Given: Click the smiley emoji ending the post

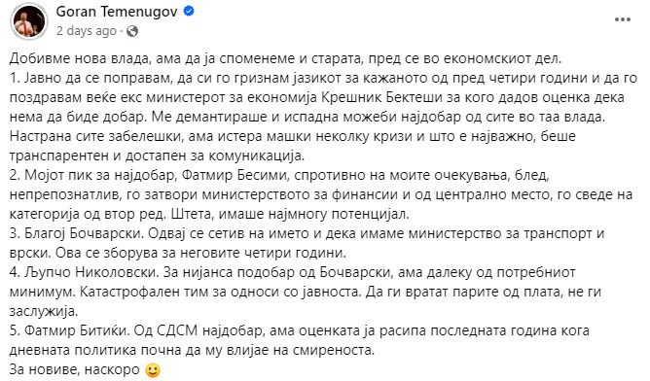Looking at the screenshot, I should coord(153,369).
